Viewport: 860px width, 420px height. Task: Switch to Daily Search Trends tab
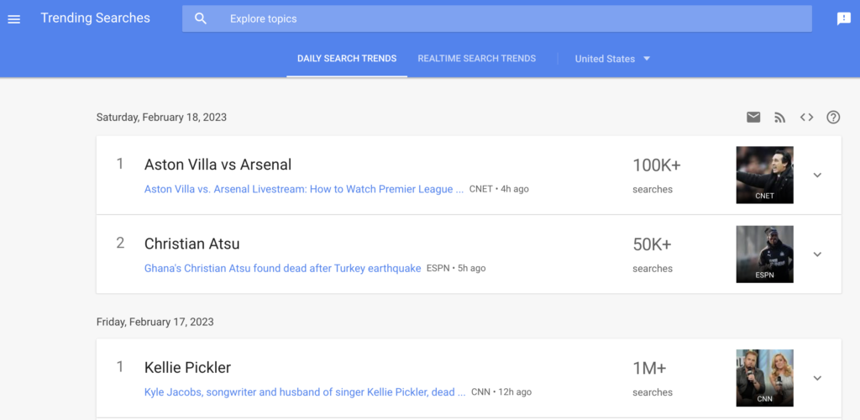tap(347, 59)
